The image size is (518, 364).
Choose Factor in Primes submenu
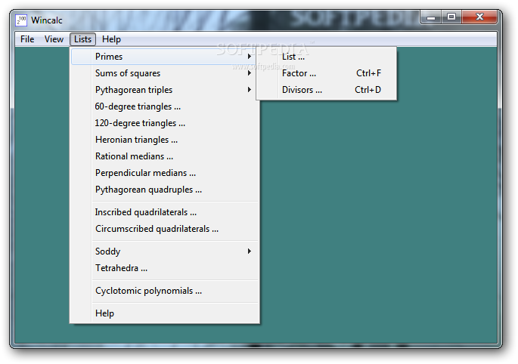click(x=327, y=73)
